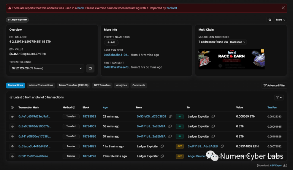Add a private name tag

pyautogui.click(x=111, y=42)
